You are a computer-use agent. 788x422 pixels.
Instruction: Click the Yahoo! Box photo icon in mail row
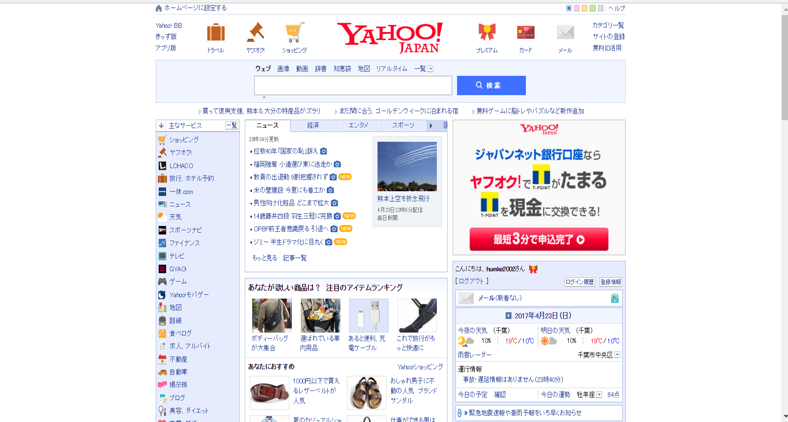(614, 298)
